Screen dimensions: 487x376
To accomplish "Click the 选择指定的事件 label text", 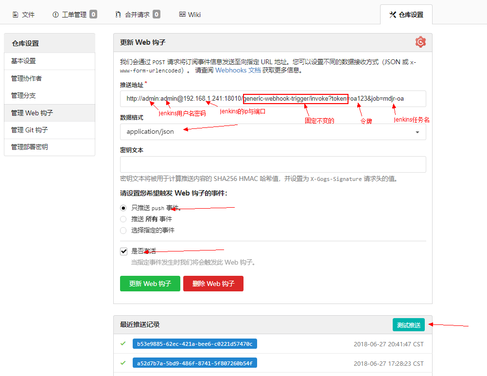I will (x=153, y=230).
